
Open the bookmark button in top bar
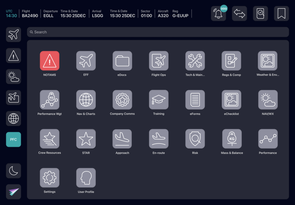coord(281,14)
